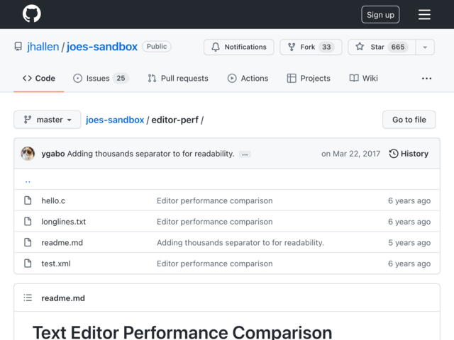Click '6 years ago' on hello.c row
Screen dimensions: 454x340
[409, 200]
